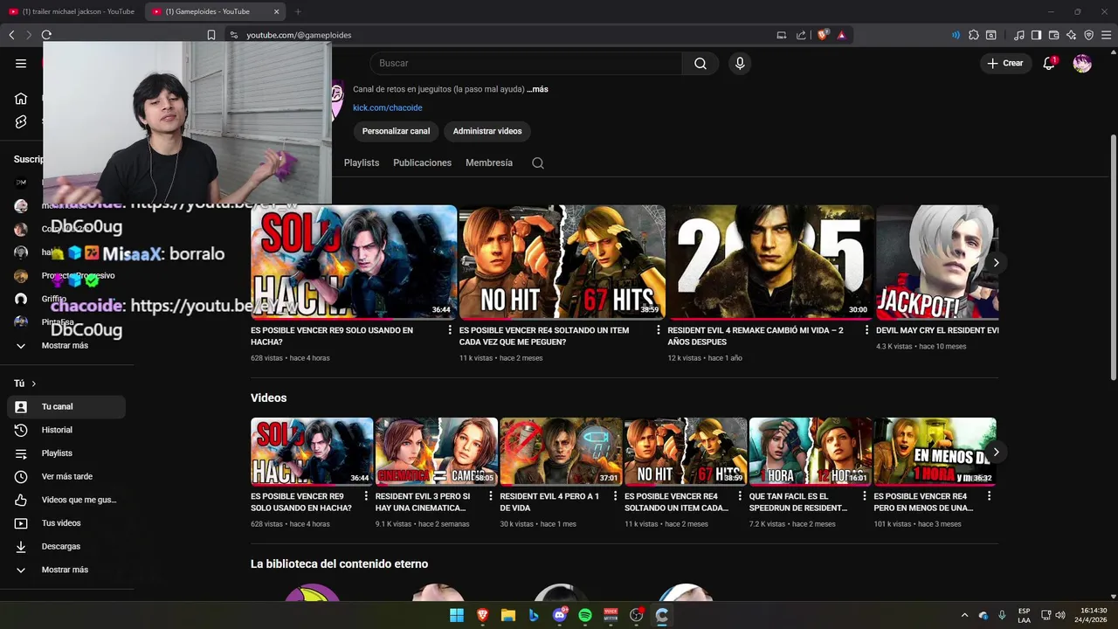Open Spotify from the taskbar
Screen dimensions: 1118x629
point(585,615)
